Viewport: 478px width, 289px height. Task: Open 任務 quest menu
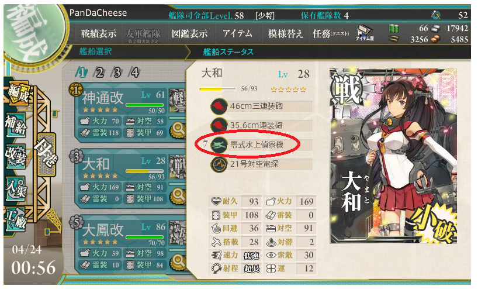tap(331, 33)
